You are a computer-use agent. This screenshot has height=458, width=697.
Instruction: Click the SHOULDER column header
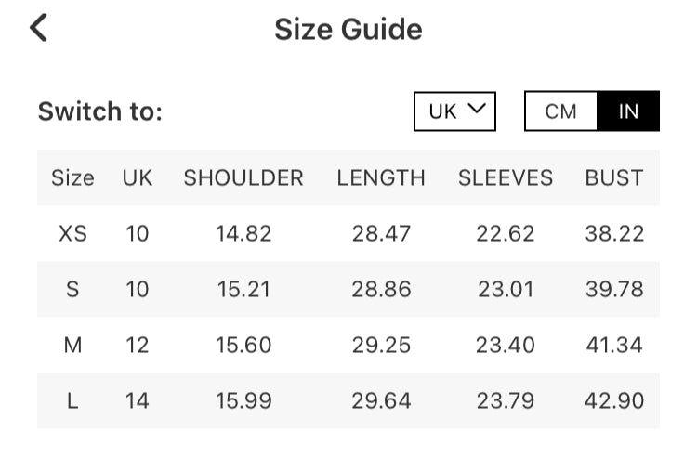[x=243, y=177]
